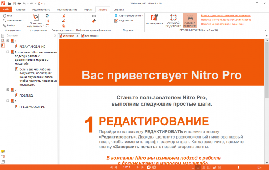Switch to the Edit (Редактировать) ribbon tab
This screenshot has width=269, height=170.
pos(41,10)
